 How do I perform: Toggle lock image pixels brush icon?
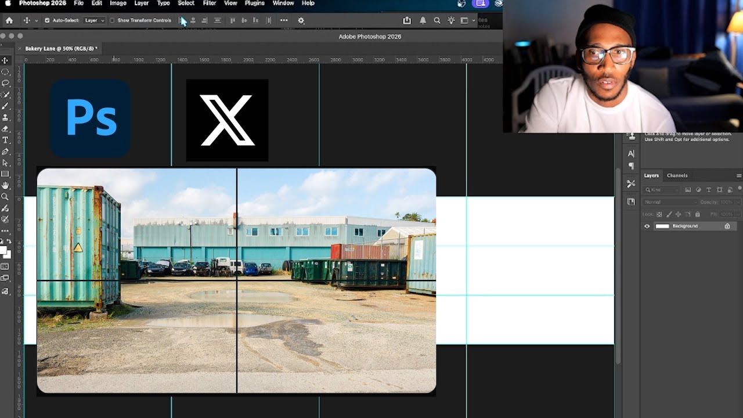tap(669, 214)
